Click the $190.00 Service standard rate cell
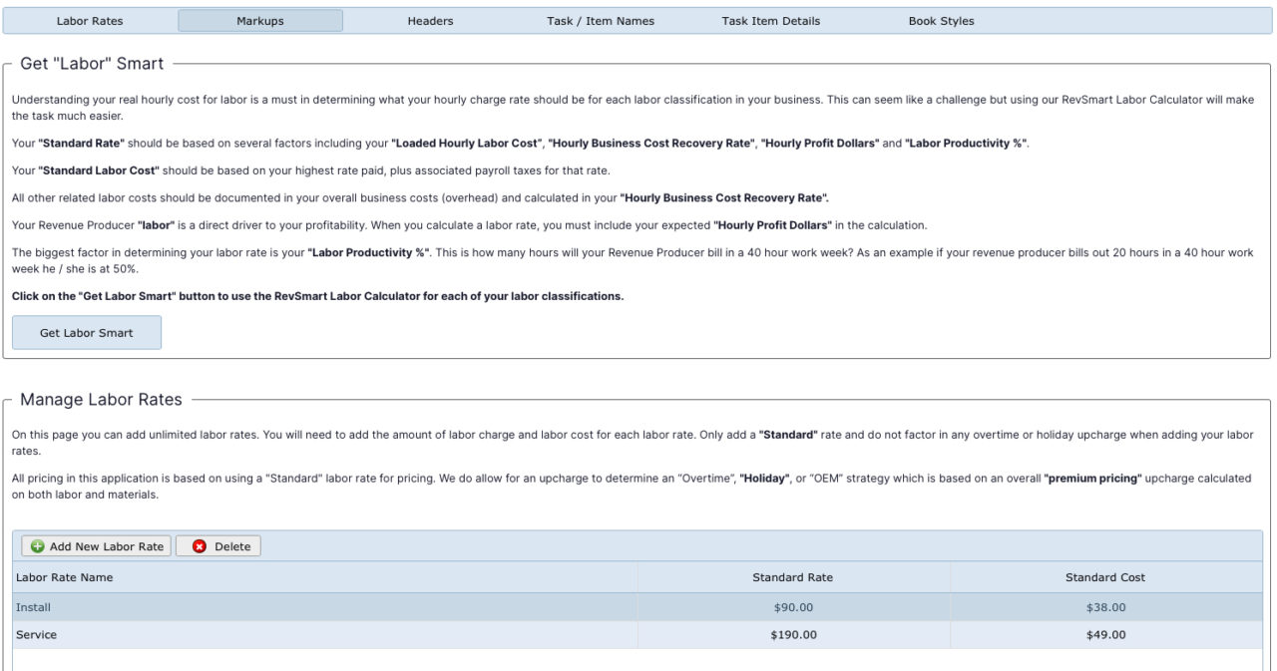1277x671 pixels. click(x=793, y=635)
